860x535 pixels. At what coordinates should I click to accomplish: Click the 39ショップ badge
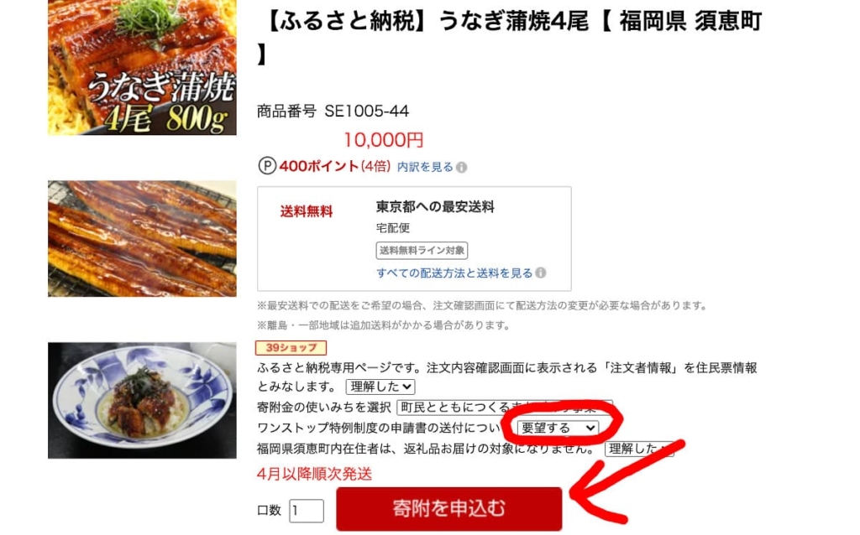[291, 348]
